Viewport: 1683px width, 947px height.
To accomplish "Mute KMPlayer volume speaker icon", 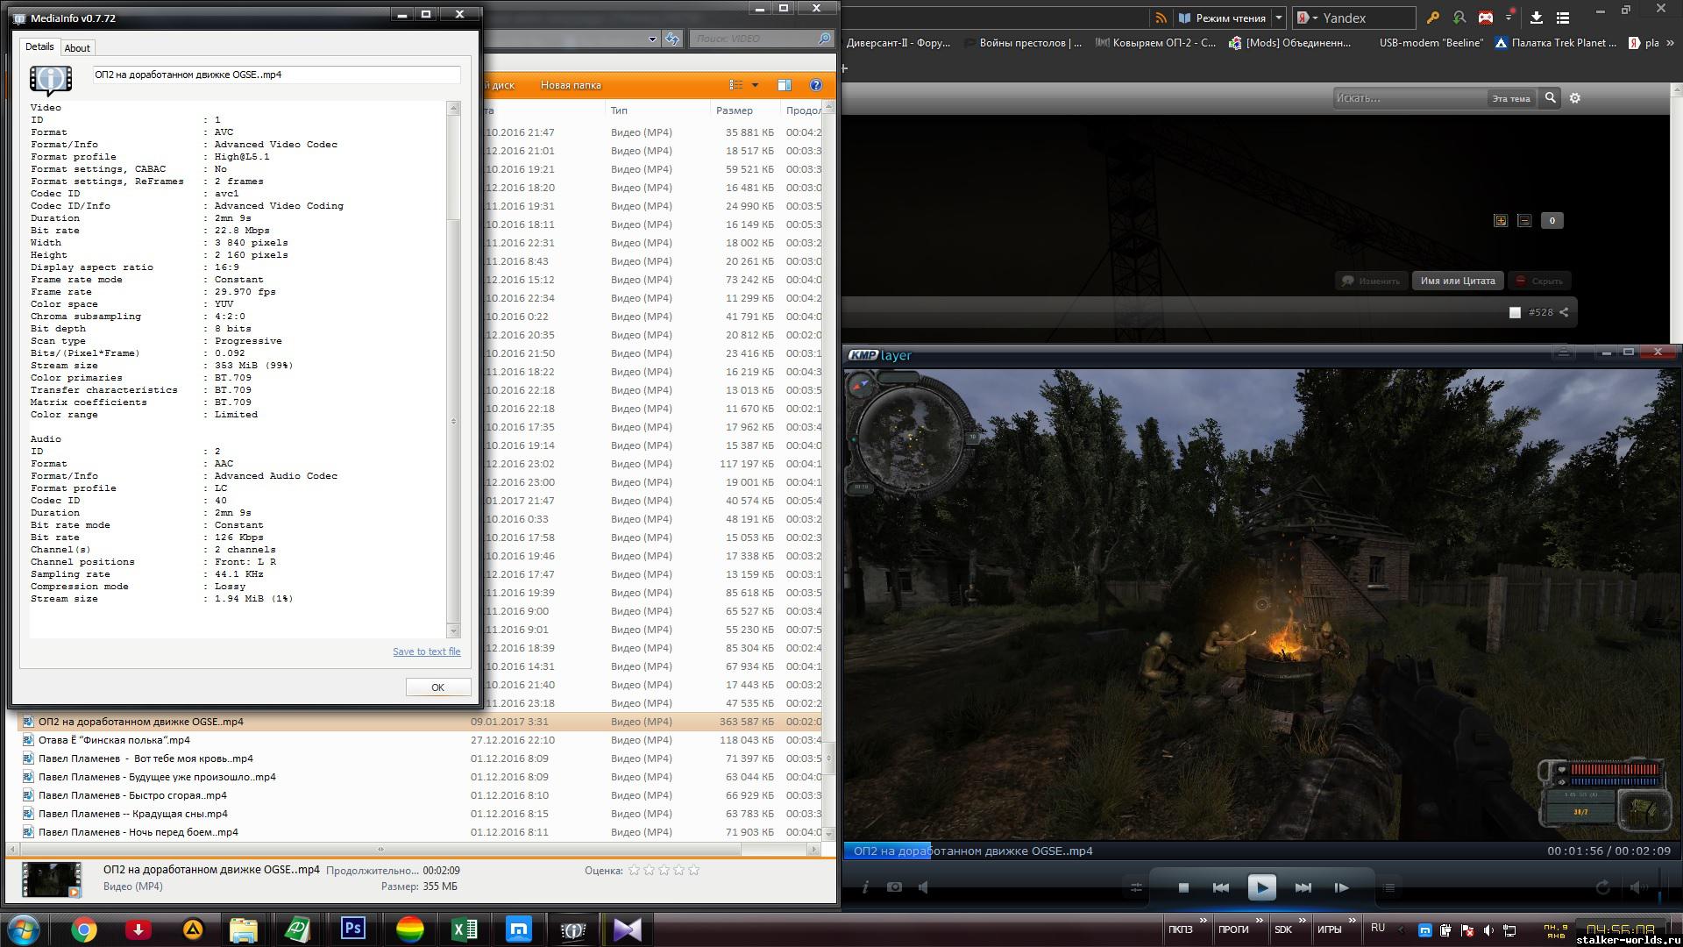I will (x=1638, y=887).
